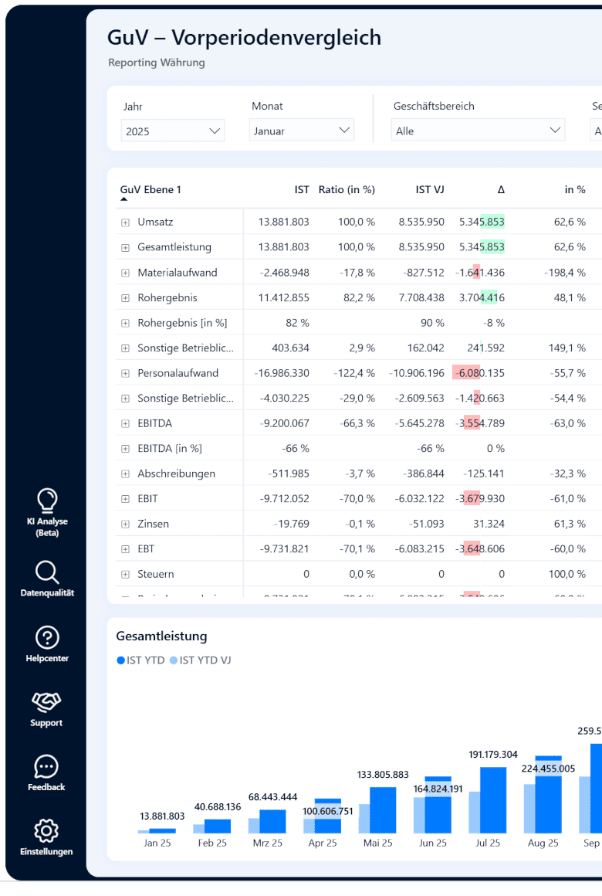Image resolution: width=602 pixels, height=896 pixels.
Task: Click EBIT ratio value -70,0 %
Action: (357, 499)
